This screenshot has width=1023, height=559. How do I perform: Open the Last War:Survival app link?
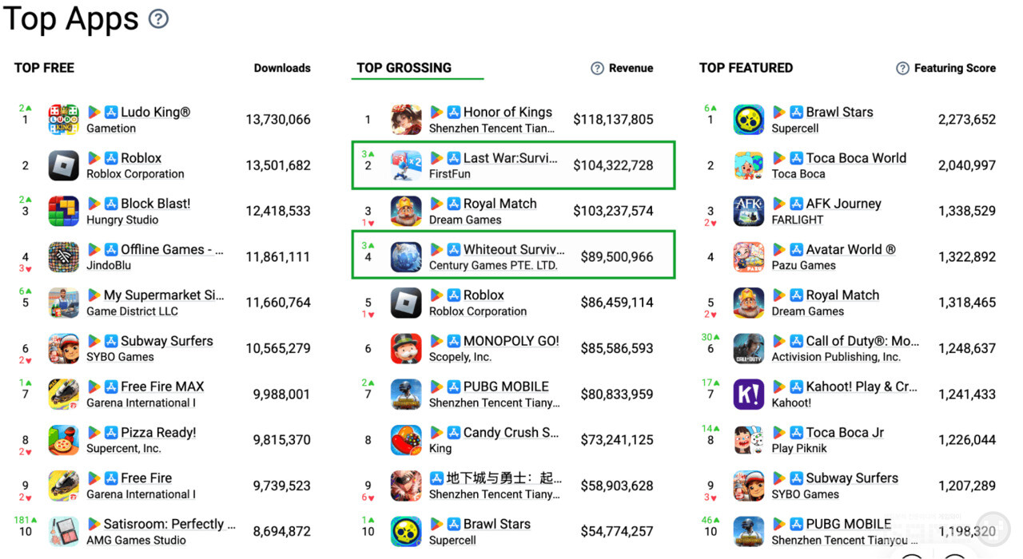click(x=510, y=158)
